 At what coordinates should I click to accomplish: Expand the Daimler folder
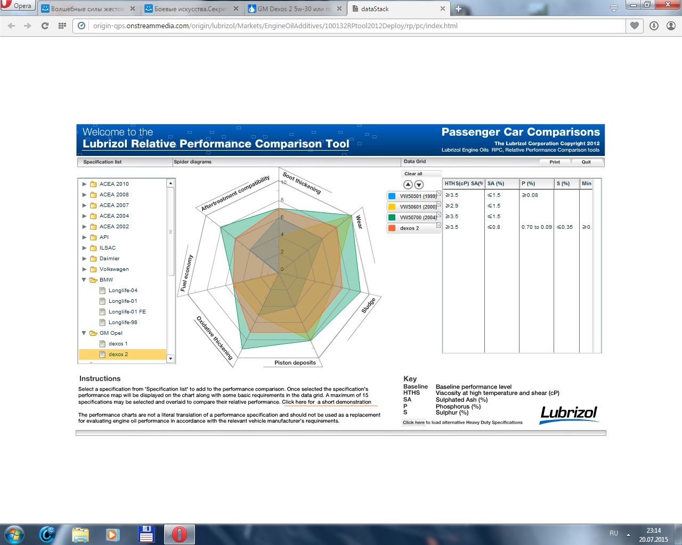click(x=84, y=259)
